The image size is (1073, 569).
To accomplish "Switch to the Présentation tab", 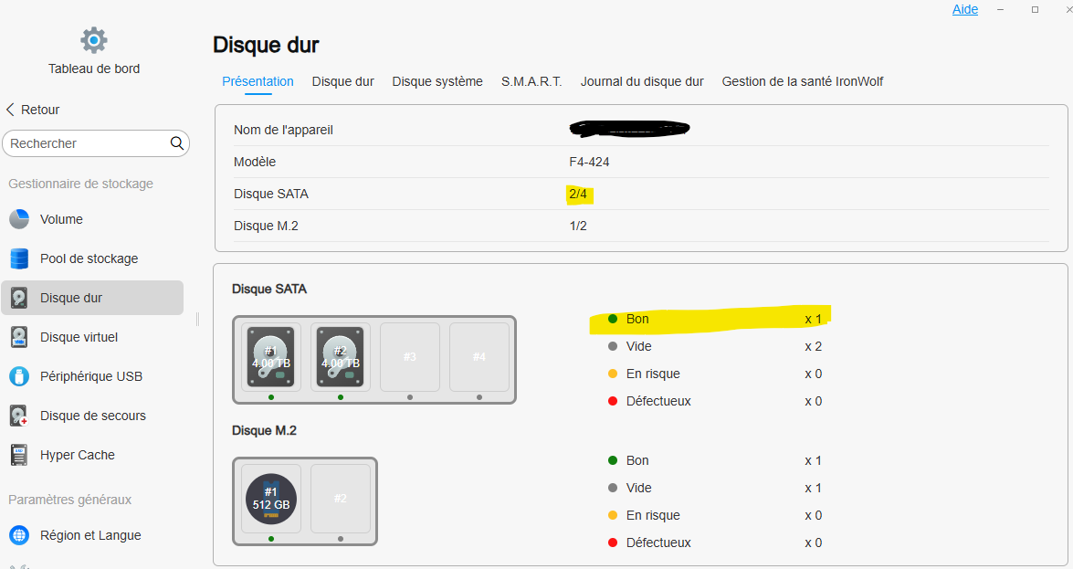I will click(258, 81).
